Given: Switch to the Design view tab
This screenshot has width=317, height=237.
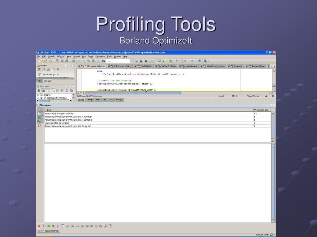Looking at the screenshot, I should coord(90,100).
